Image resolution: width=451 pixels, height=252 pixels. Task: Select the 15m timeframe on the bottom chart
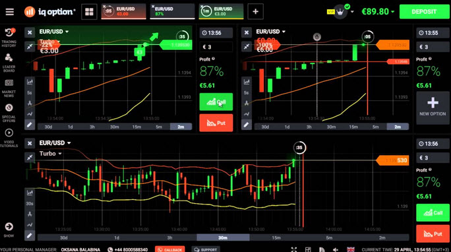[276, 237]
